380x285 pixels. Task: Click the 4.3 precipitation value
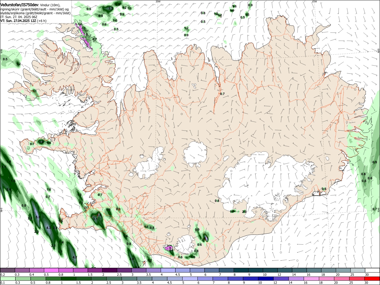(49, 228)
